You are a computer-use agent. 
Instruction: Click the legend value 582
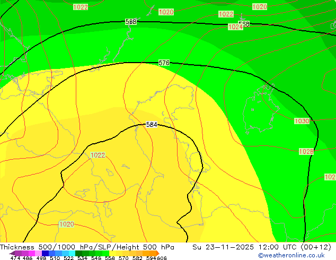click(x=137, y=258)
